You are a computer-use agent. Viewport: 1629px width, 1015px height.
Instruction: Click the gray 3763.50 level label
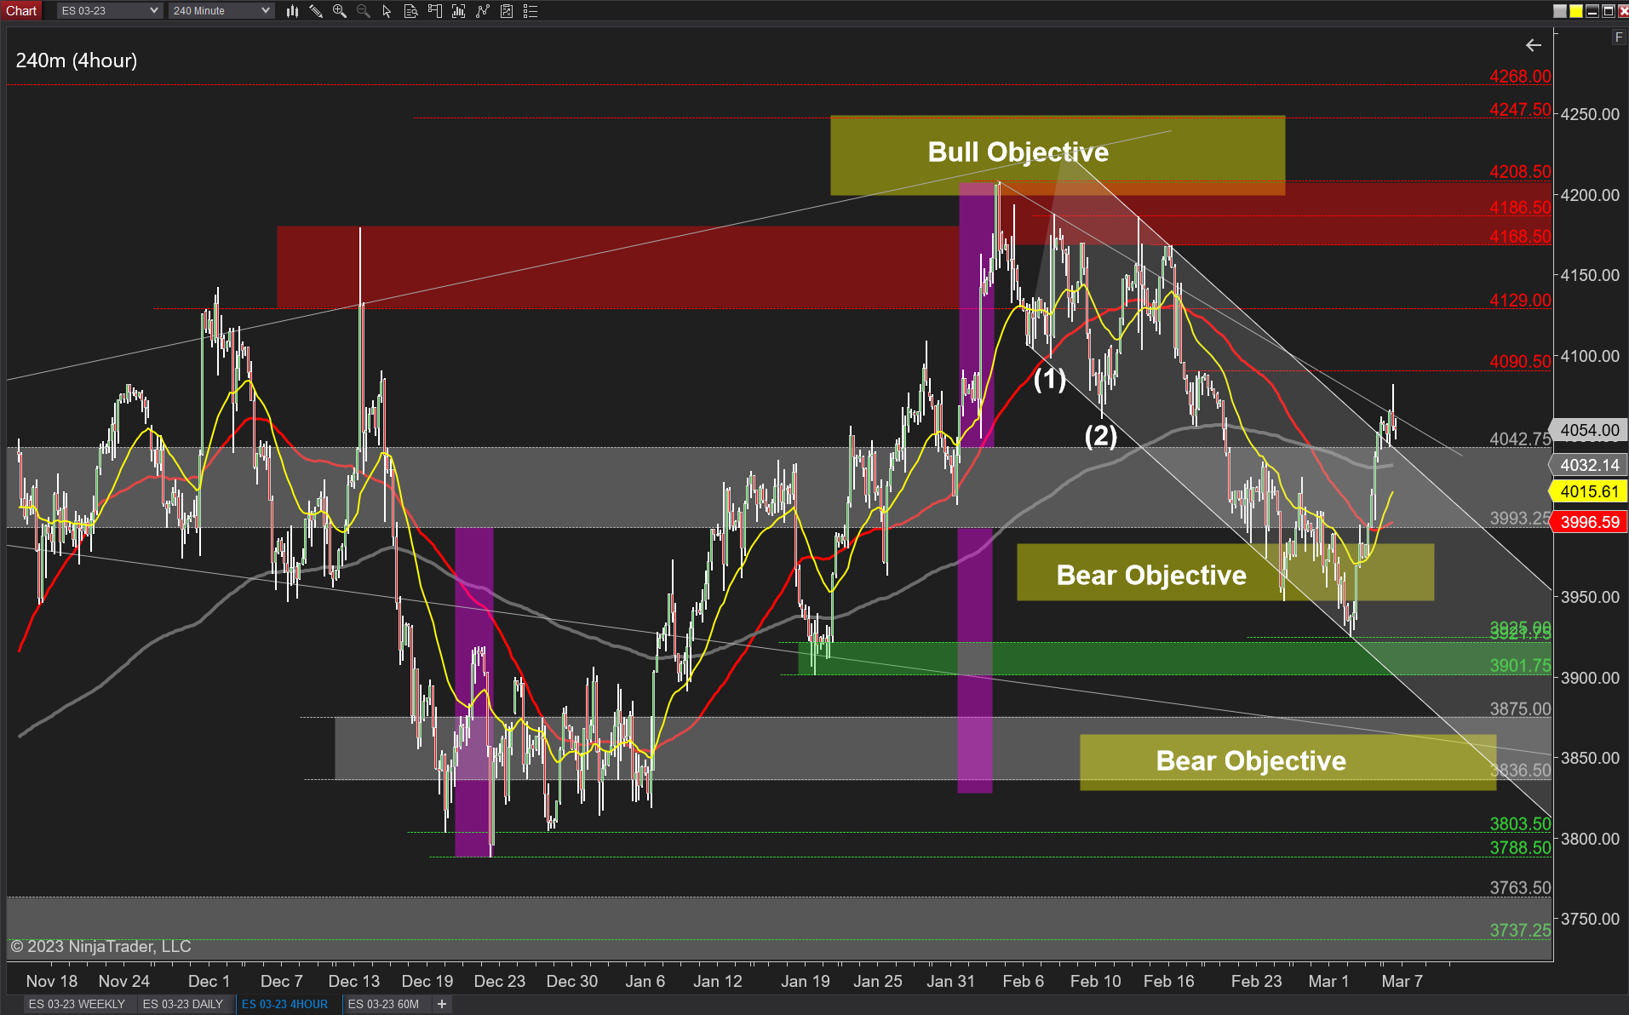[x=1520, y=887]
